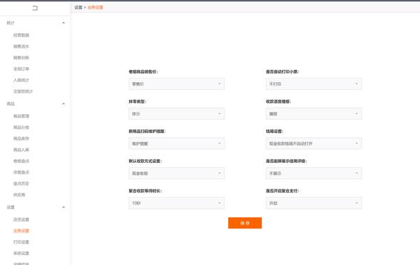420x265 pixels.
Task: Collapse the 统计 menu section
Action: pos(63,23)
